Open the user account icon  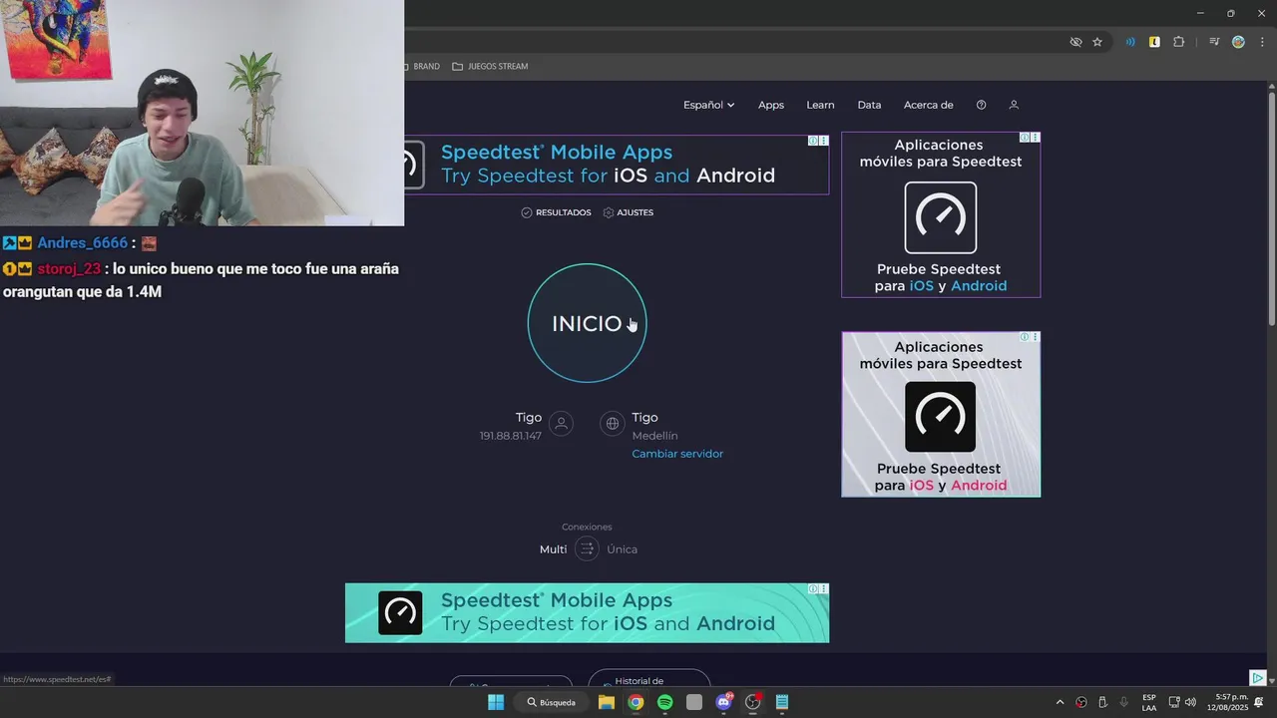tap(1014, 105)
